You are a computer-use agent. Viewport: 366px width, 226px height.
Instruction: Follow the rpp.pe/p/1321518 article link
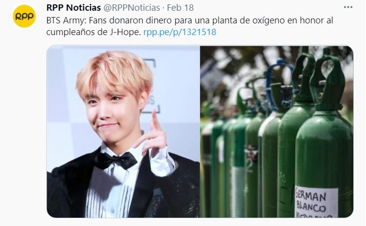(180, 32)
